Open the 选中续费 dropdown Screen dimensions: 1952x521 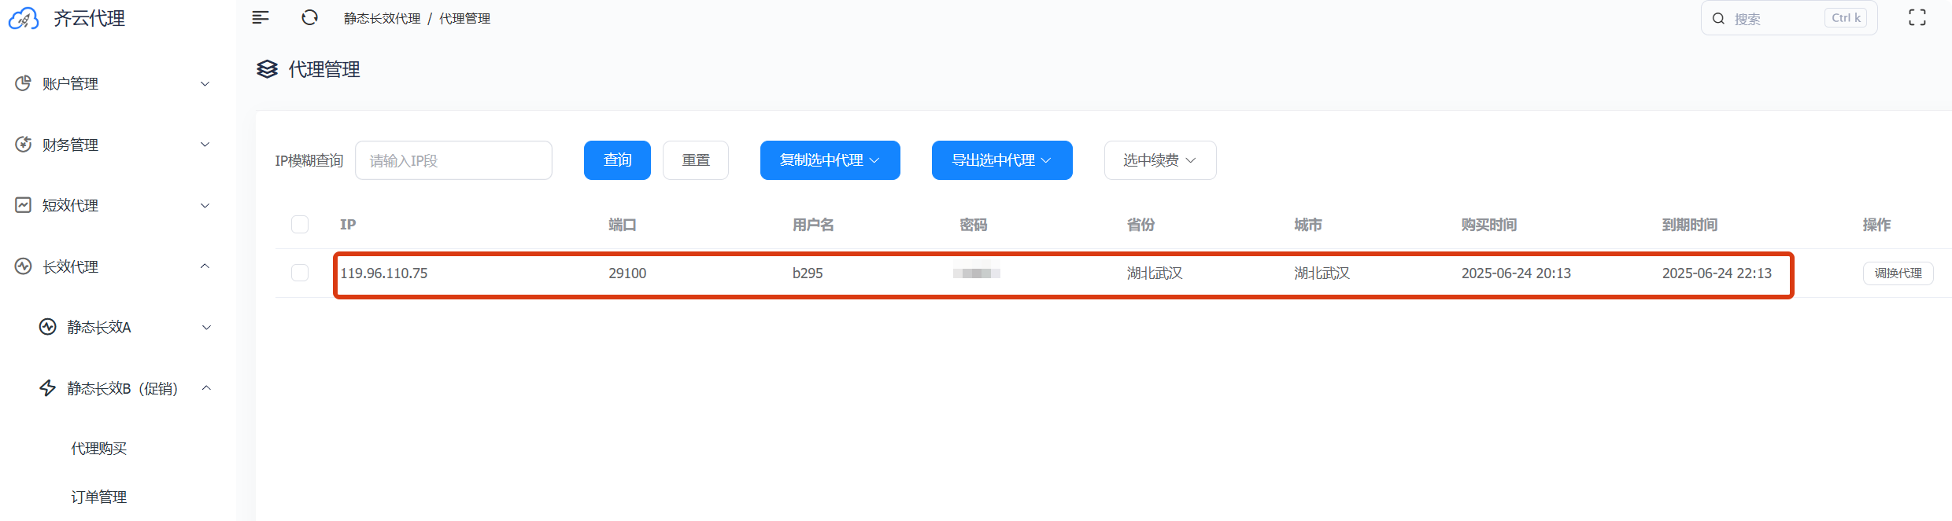1159,160
